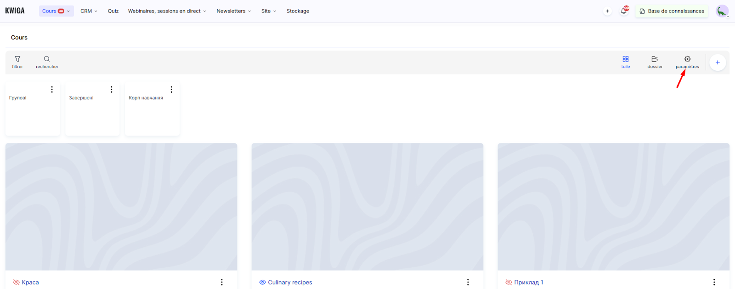Viewport: 735px width, 289px height.
Task: Open the Culinary recipes course link
Action: click(290, 282)
